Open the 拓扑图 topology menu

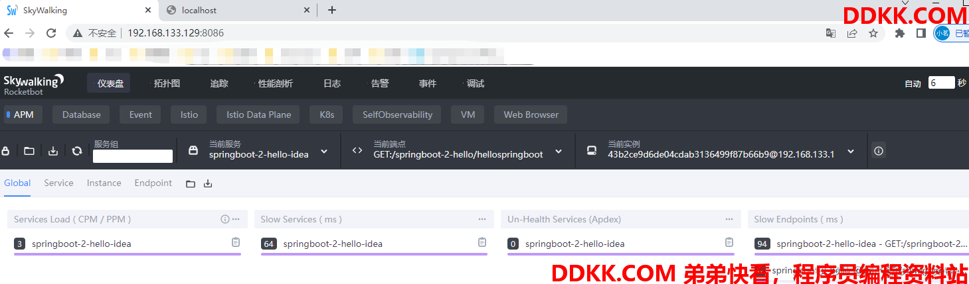click(167, 83)
